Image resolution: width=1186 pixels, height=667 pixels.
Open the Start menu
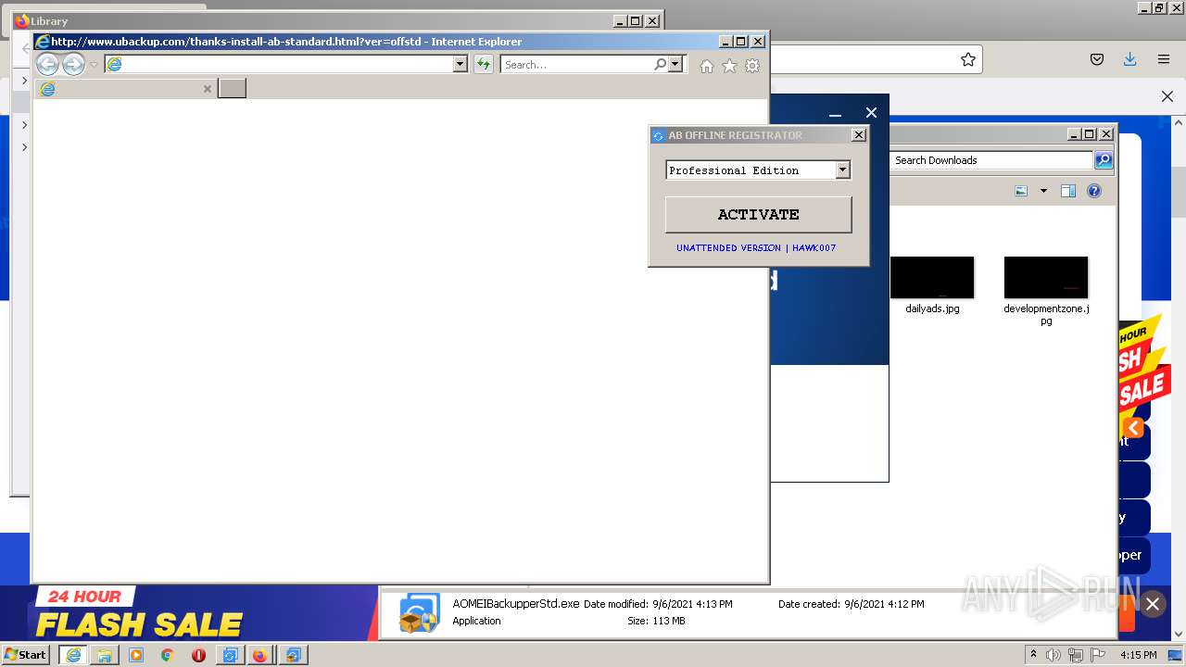tap(26, 654)
